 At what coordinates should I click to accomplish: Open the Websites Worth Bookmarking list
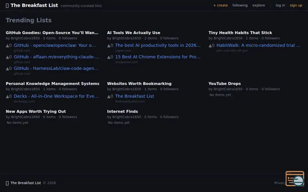pos(139,84)
